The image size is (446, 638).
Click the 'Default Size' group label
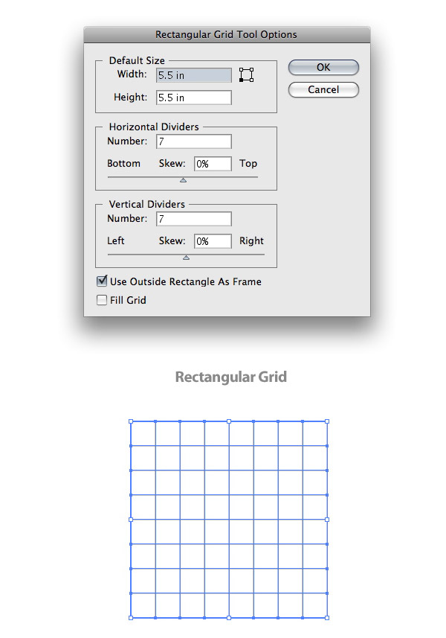[137, 60]
